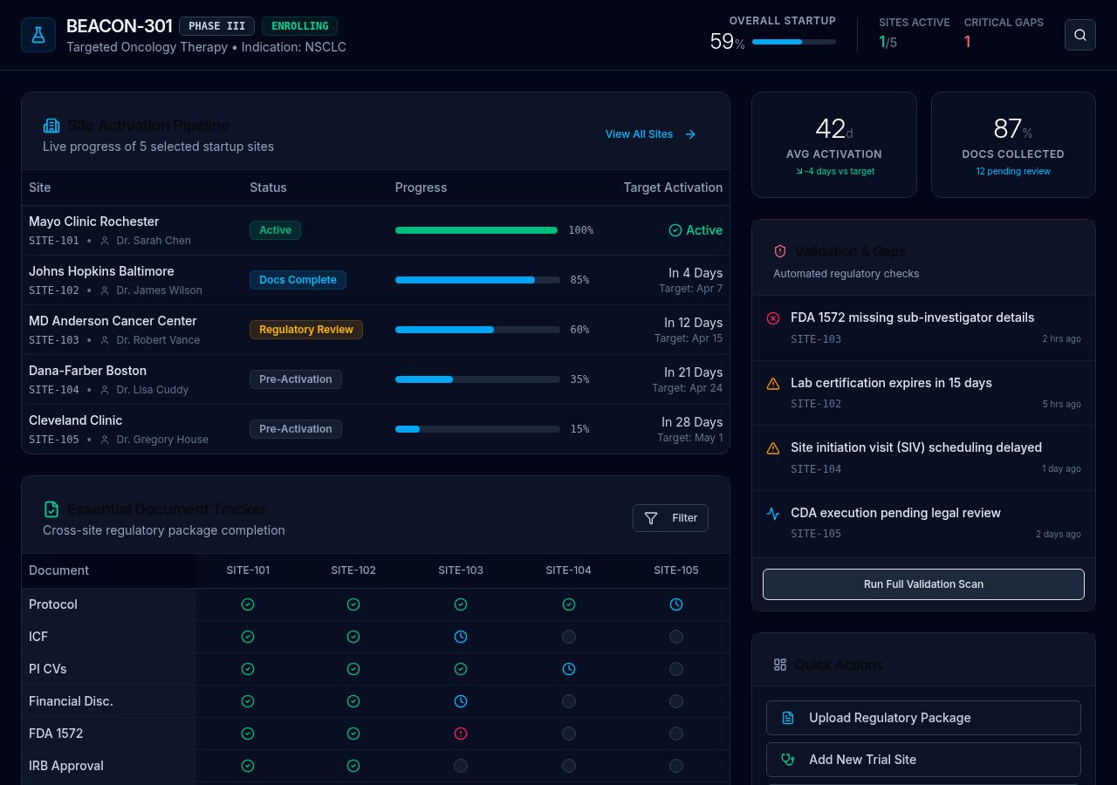Viewport: 1117px width, 785px height.
Task: Select the SITE-104 column header
Action: pyautogui.click(x=568, y=570)
